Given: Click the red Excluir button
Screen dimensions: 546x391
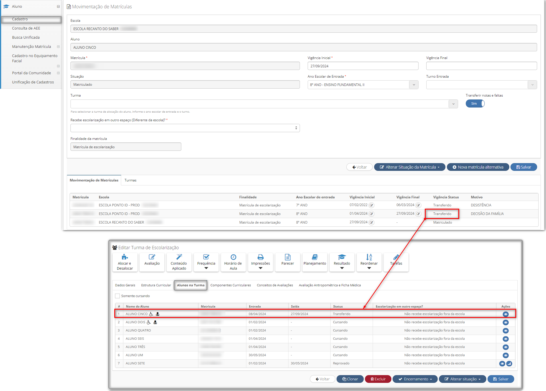Looking at the screenshot, I should (x=378, y=379).
